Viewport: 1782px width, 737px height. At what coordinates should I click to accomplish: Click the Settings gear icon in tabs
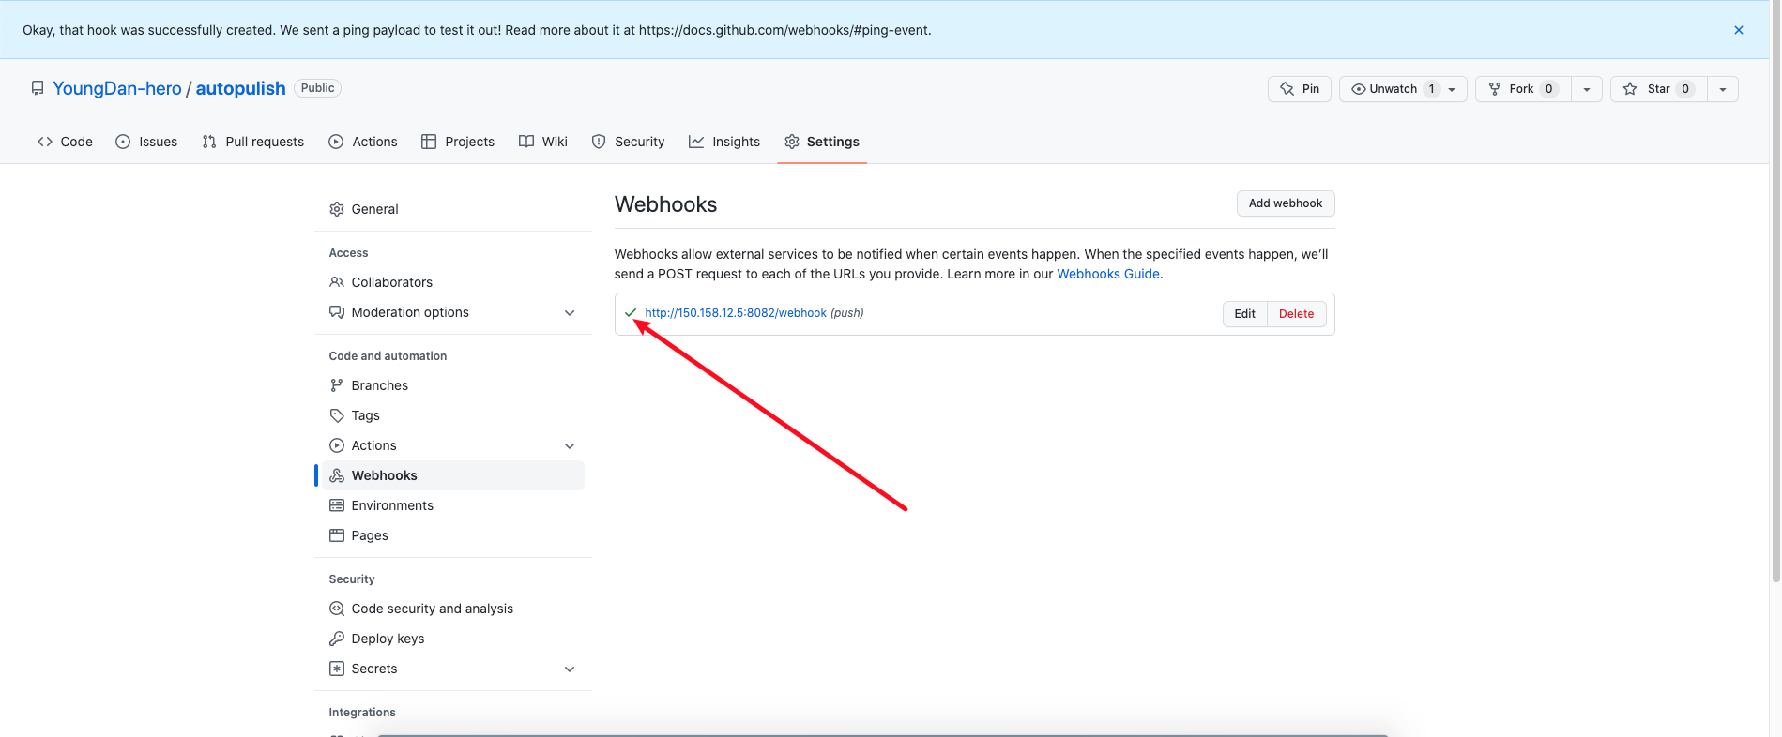(x=792, y=142)
